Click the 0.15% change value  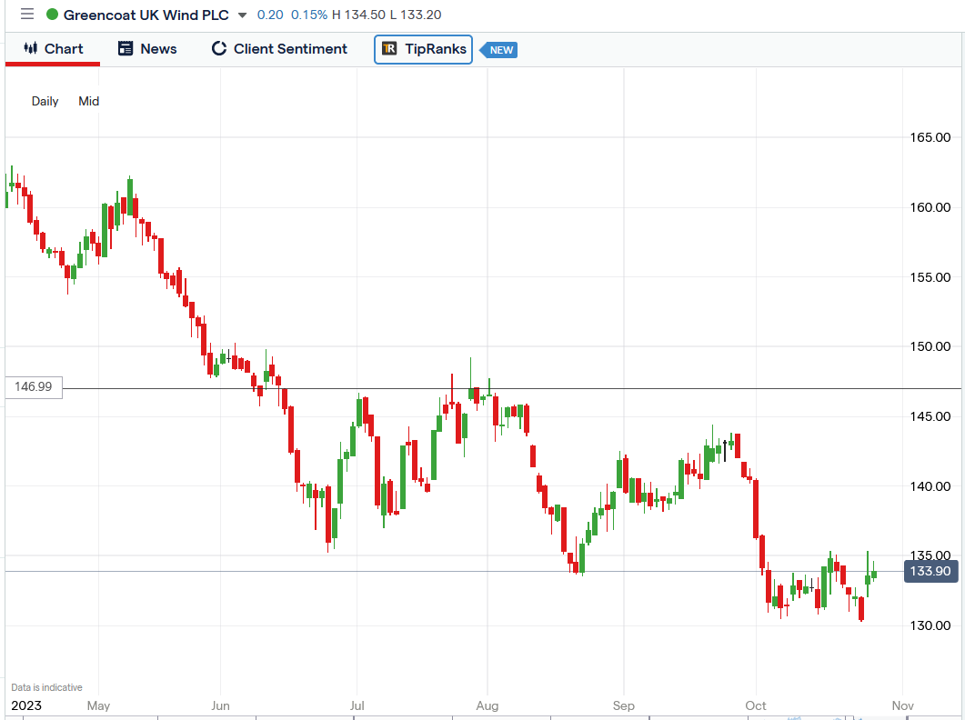(309, 15)
